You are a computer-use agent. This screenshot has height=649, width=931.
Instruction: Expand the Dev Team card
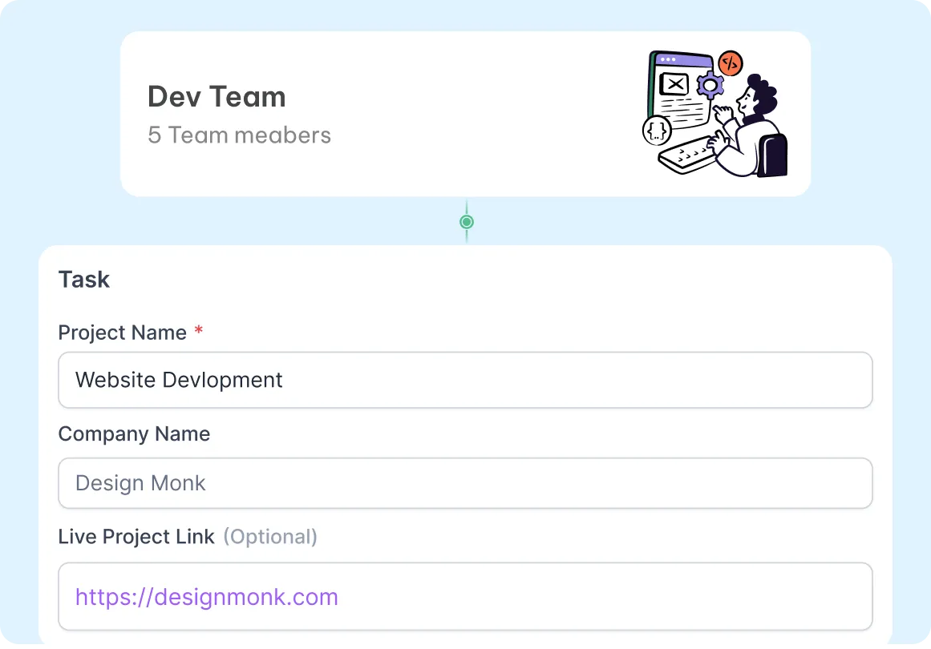click(465, 113)
